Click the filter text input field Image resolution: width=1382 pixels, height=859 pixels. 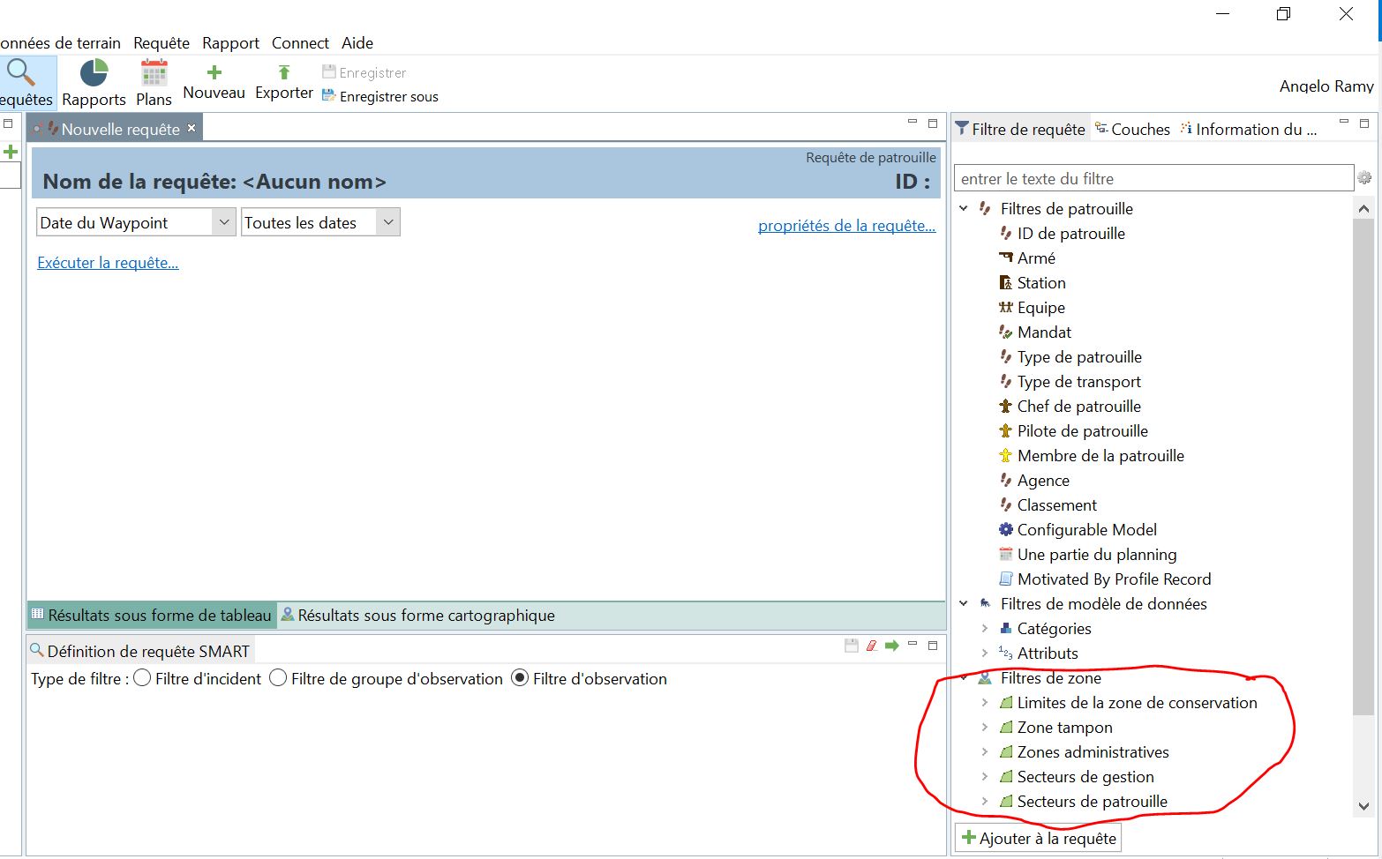[1153, 179]
